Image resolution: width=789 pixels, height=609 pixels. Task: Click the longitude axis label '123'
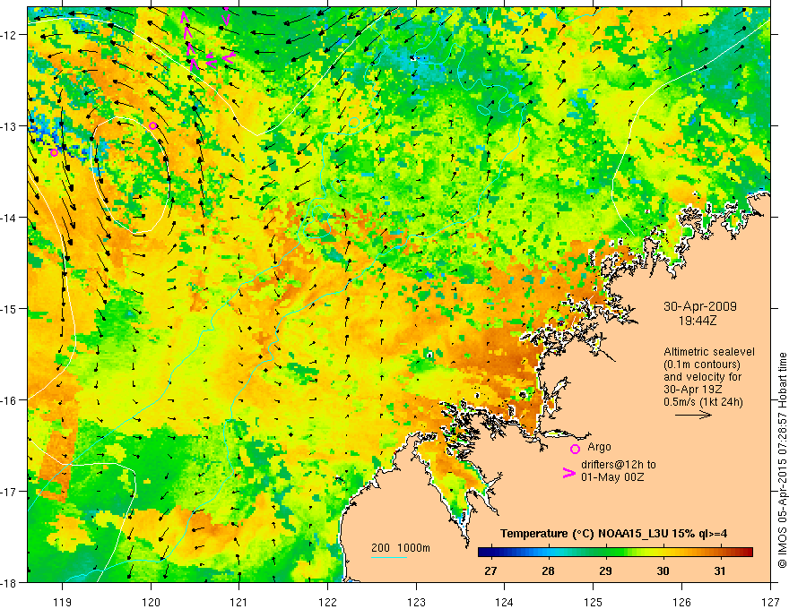pyautogui.click(x=416, y=602)
